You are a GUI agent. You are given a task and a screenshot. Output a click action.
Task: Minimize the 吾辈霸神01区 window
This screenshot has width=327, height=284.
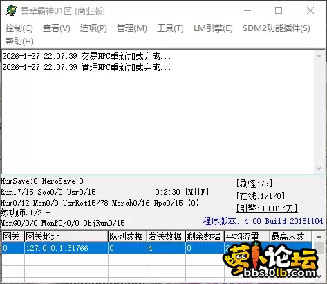[247, 10]
